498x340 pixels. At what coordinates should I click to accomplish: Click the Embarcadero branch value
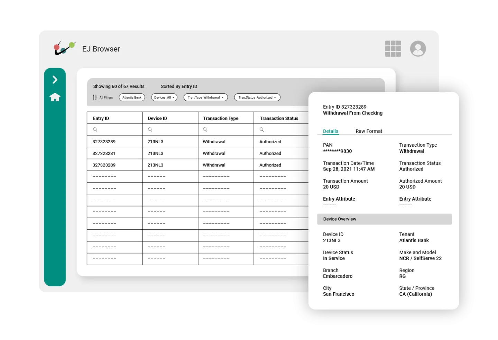pos(338,276)
